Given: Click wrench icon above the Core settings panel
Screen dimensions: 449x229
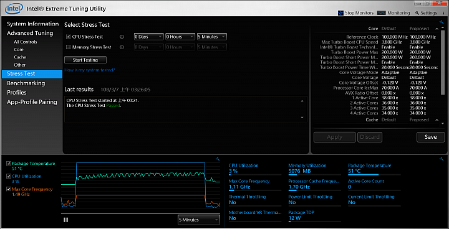Looking at the screenshot, I should tap(442, 22).
